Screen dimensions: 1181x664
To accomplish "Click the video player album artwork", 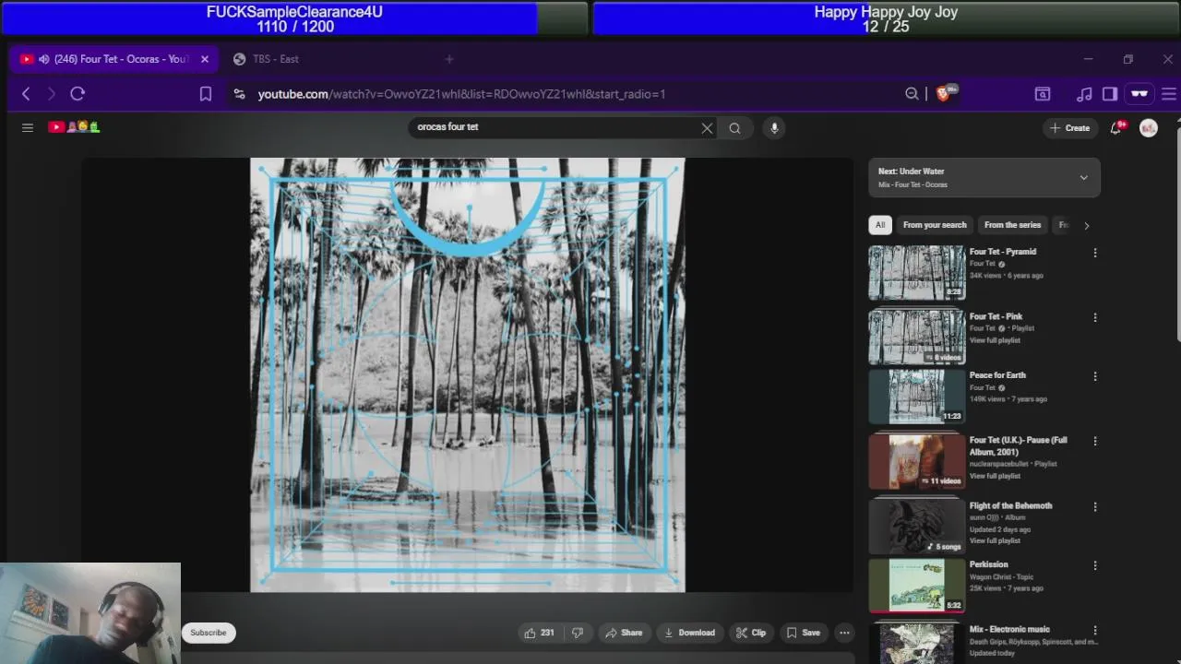I will [467, 374].
